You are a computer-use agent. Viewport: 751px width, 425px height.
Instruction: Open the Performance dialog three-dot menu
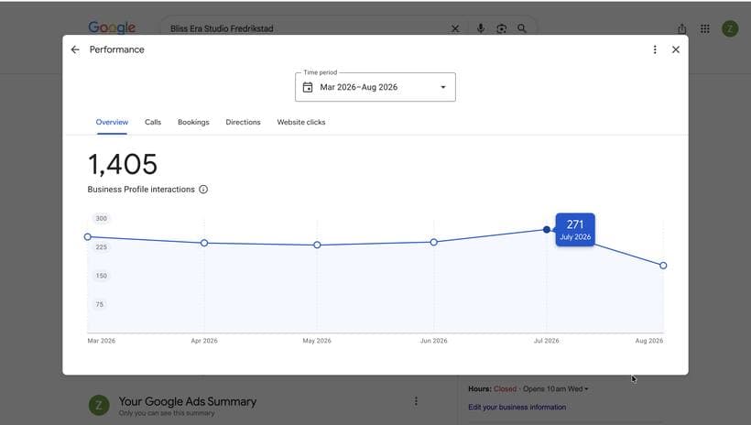click(x=655, y=49)
